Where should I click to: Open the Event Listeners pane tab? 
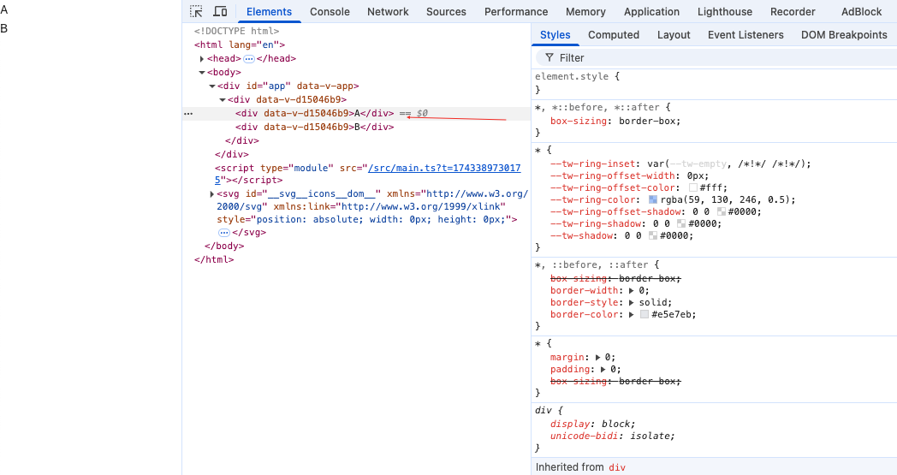[746, 35]
